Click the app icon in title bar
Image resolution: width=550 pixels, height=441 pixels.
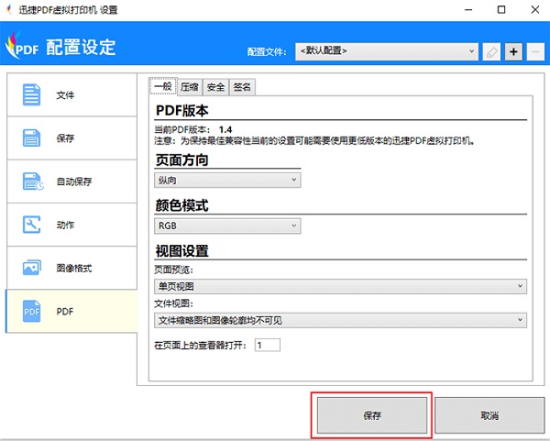tap(9, 9)
